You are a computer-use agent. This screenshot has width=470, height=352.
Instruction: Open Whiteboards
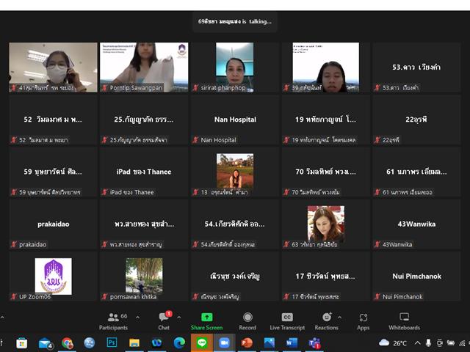pyautogui.click(x=405, y=321)
